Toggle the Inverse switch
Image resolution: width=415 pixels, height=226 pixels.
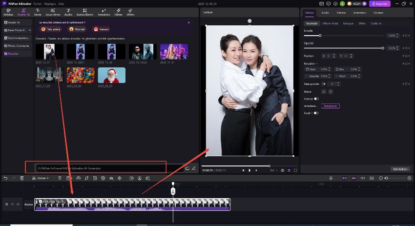pyautogui.click(x=316, y=99)
